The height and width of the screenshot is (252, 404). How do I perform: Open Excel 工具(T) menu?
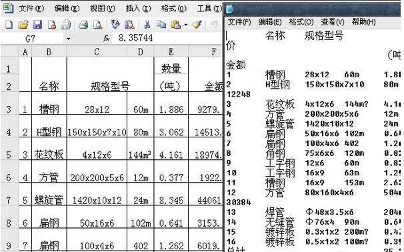209,9
